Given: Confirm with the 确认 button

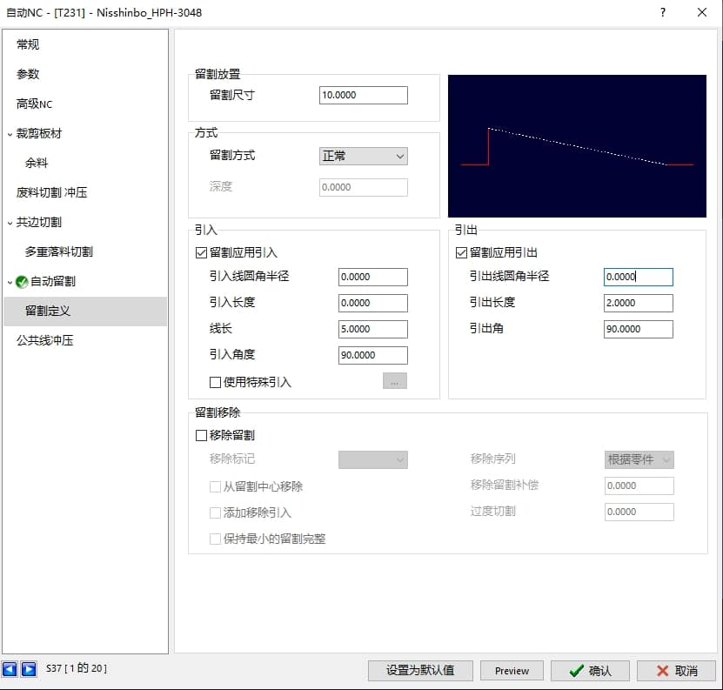Looking at the screenshot, I should click(x=590, y=671).
